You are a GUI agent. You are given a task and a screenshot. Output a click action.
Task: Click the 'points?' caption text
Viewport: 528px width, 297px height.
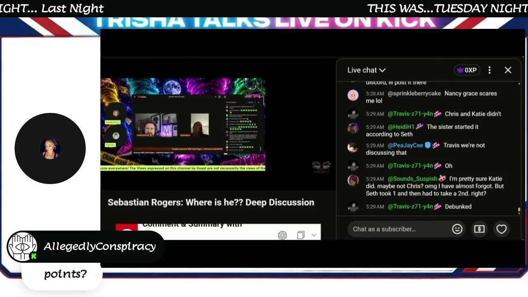click(x=65, y=274)
